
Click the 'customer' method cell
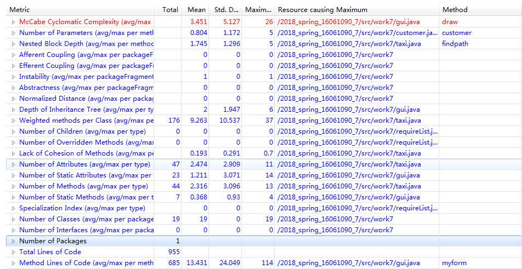coord(457,33)
